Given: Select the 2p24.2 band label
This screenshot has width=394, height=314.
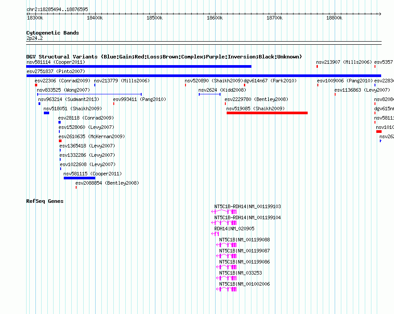Looking at the screenshot, I should 35,38.
